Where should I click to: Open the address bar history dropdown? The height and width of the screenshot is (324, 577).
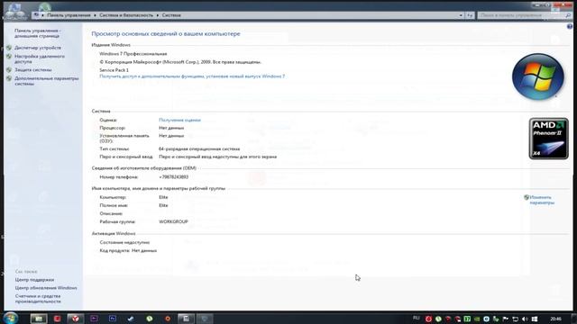click(x=461, y=15)
